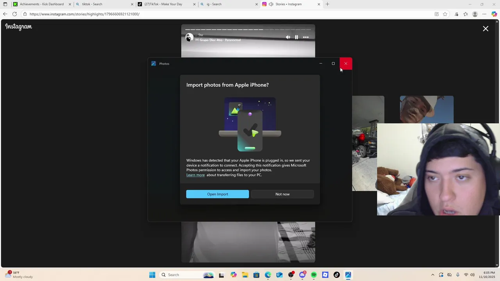This screenshot has width=500, height=281.
Task: Minimize the Photos window
Action: click(x=321, y=64)
